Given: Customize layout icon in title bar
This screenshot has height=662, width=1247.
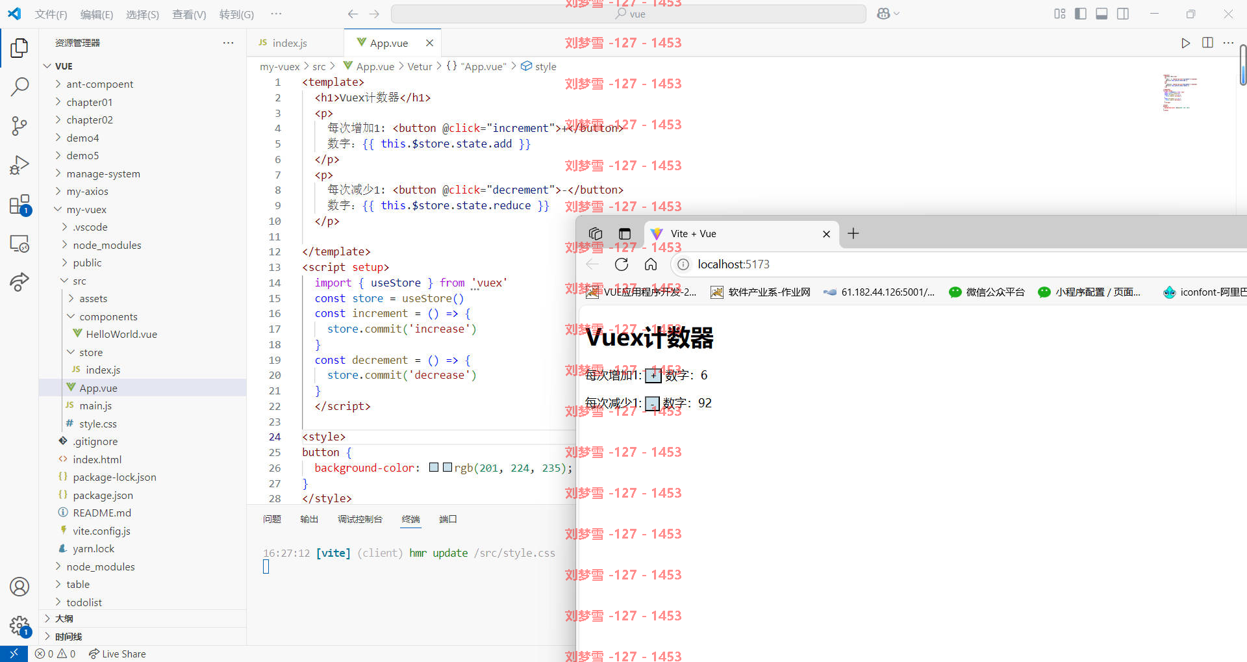Looking at the screenshot, I should (x=1060, y=14).
